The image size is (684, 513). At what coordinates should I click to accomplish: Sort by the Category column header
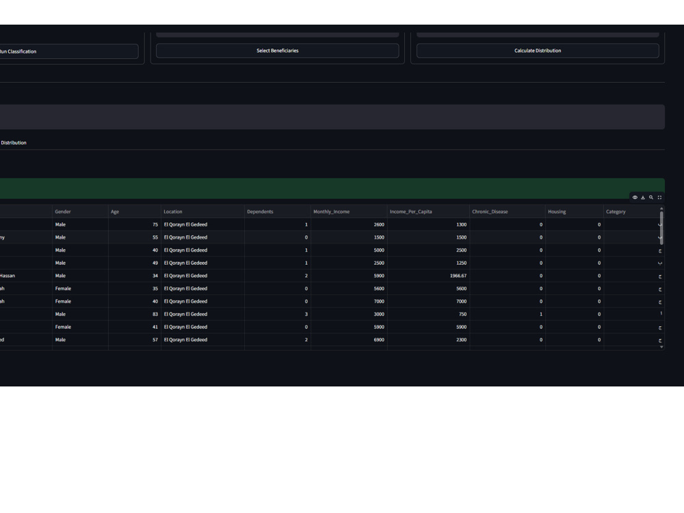(631, 211)
